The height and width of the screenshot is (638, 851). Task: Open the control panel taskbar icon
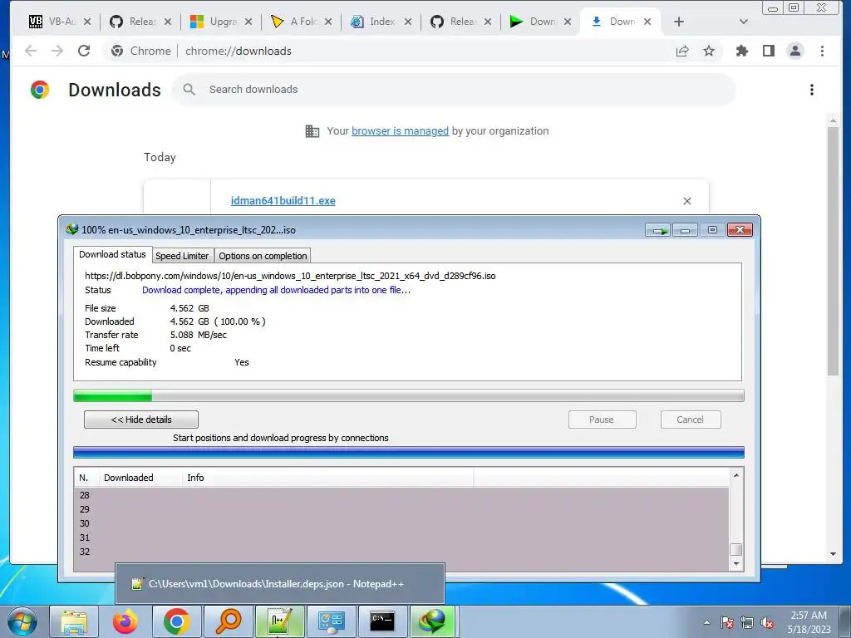pos(331,621)
